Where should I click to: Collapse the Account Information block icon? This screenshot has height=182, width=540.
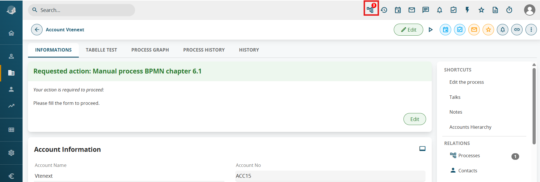coord(422,149)
